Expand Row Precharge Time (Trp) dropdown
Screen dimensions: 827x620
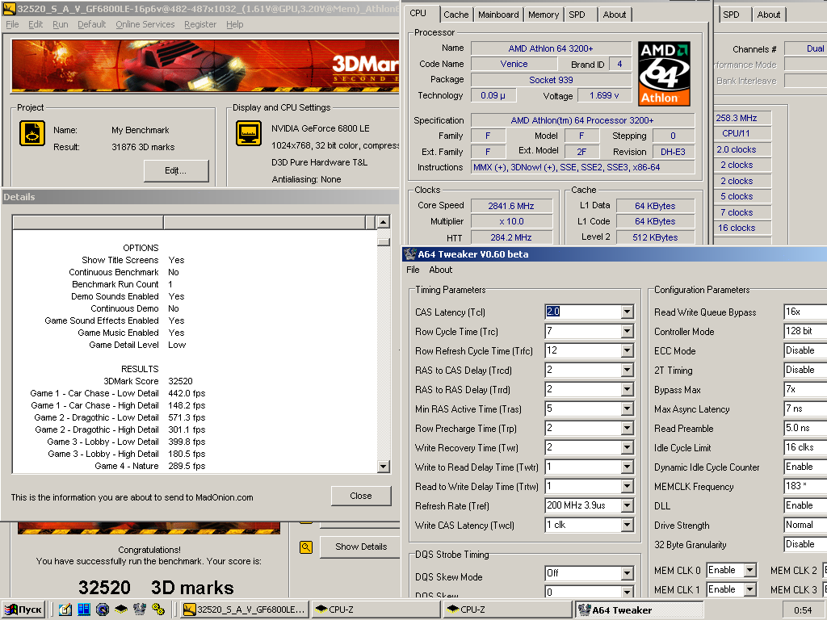pyautogui.click(x=627, y=429)
